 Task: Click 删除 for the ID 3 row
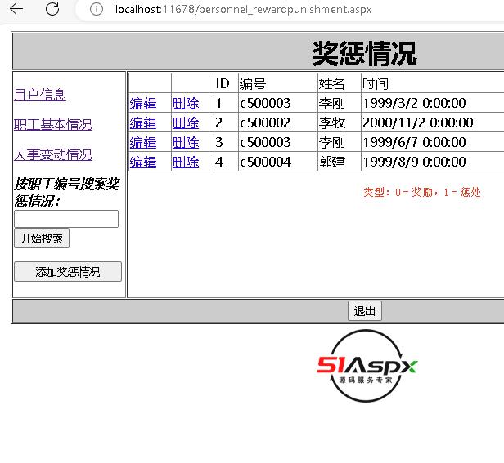point(186,142)
